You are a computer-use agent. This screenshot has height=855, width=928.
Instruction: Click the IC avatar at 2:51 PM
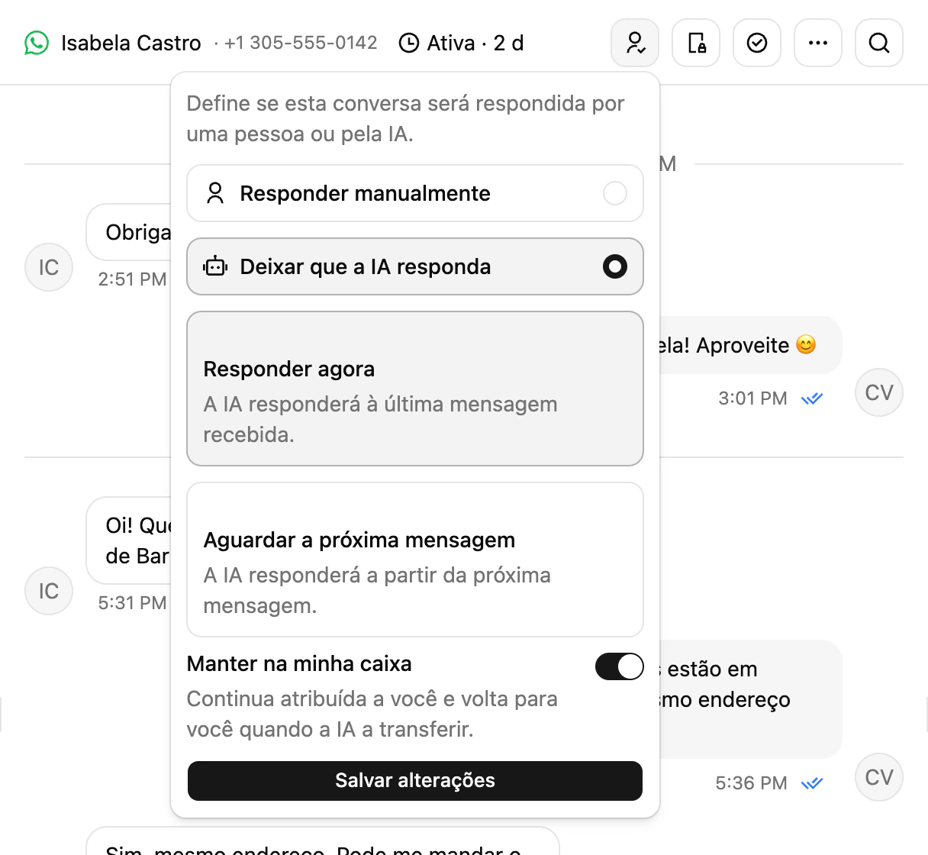49,267
